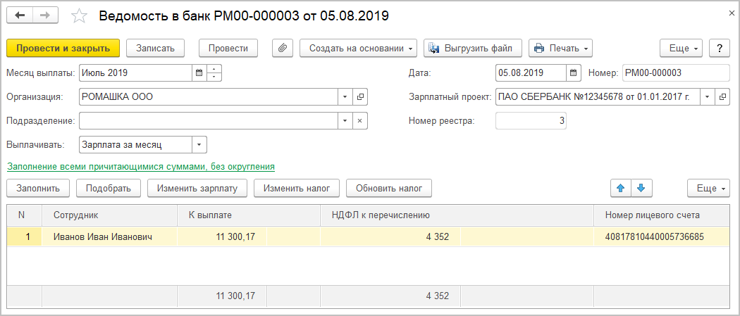Image resolution: width=740 pixels, height=316 pixels.
Task: Open help with question mark button
Action: pos(719,48)
